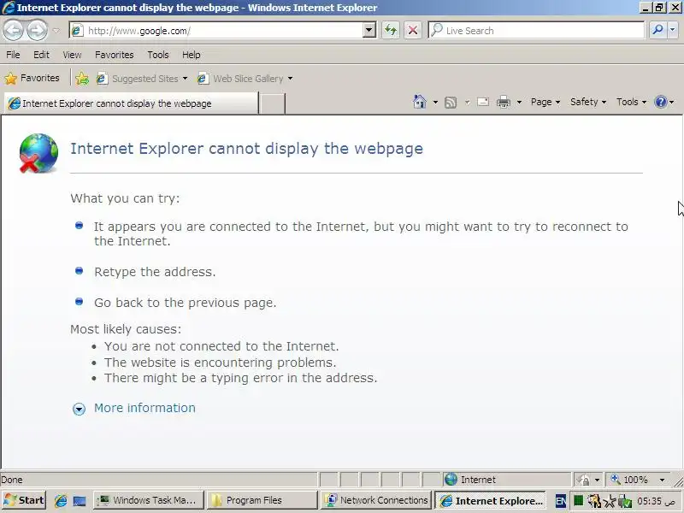This screenshot has height=513, width=684.
Task: Click the EN language bar indicator
Action: click(561, 501)
